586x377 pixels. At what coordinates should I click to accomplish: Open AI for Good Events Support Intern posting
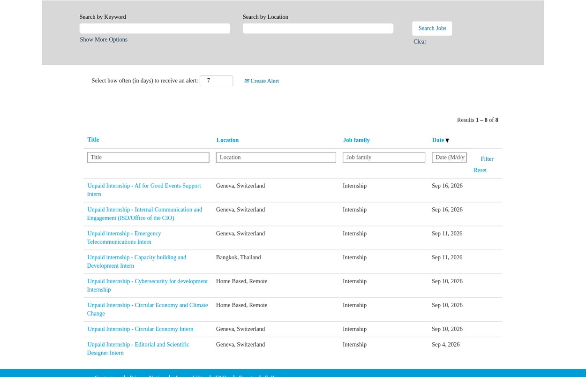(144, 190)
